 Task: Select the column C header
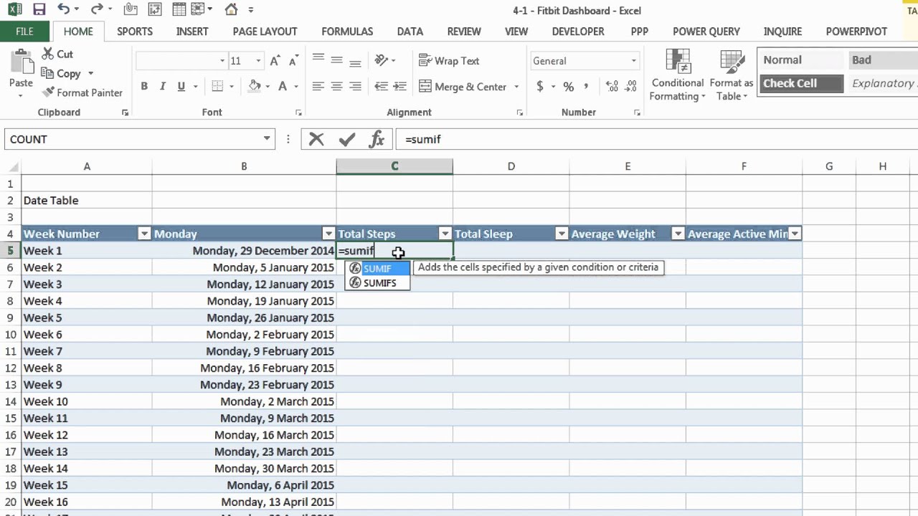[394, 166]
